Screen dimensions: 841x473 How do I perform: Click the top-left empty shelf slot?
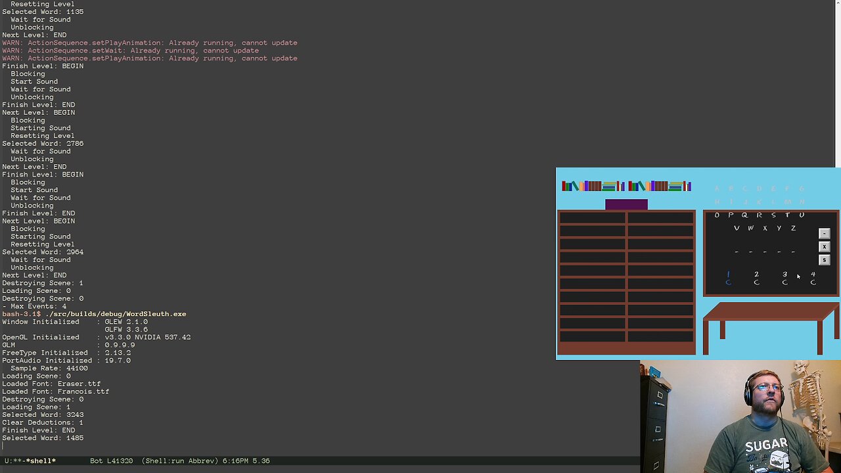[x=593, y=217]
